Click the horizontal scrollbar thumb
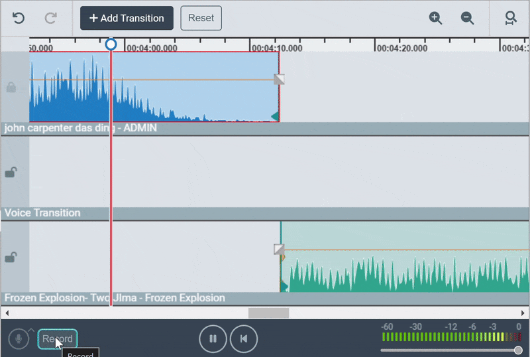 coord(268,313)
